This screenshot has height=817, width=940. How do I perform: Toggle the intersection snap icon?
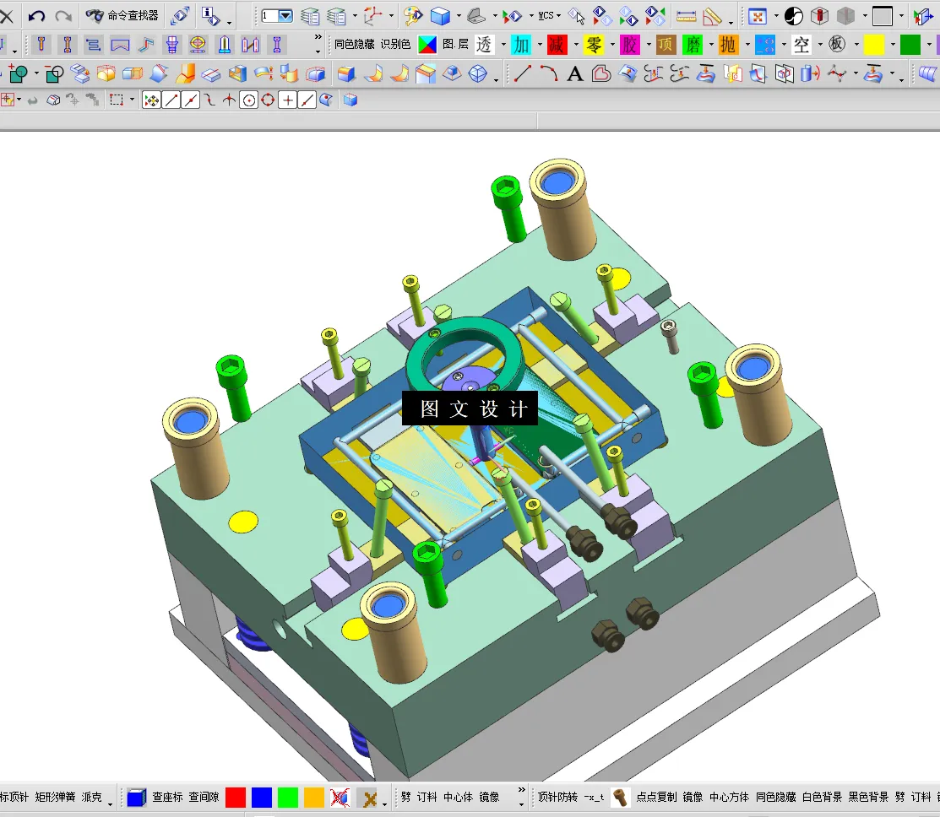pyautogui.click(x=229, y=100)
